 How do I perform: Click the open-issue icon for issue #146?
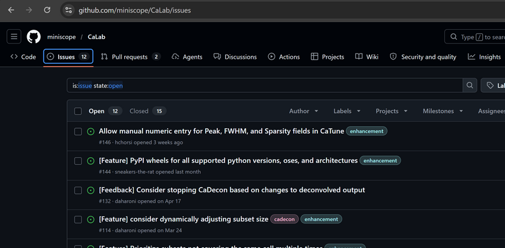(x=91, y=131)
